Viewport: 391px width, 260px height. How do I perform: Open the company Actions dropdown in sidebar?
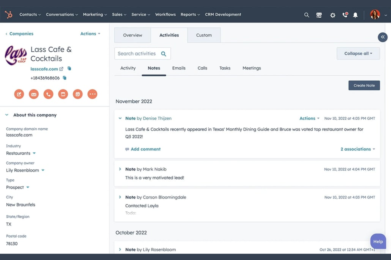pyautogui.click(x=90, y=34)
